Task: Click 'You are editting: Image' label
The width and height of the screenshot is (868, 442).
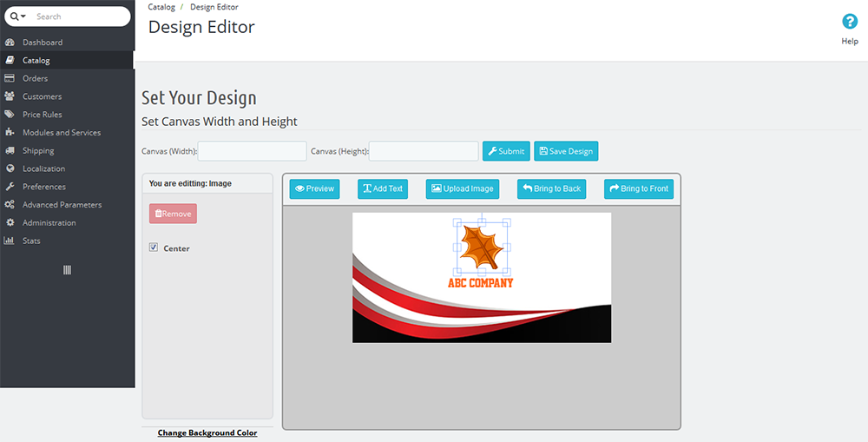Action: pyautogui.click(x=190, y=183)
